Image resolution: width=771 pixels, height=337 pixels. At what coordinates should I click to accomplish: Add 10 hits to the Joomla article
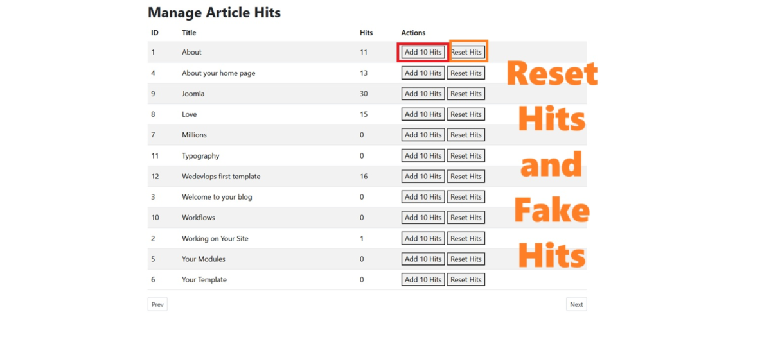point(423,94)
